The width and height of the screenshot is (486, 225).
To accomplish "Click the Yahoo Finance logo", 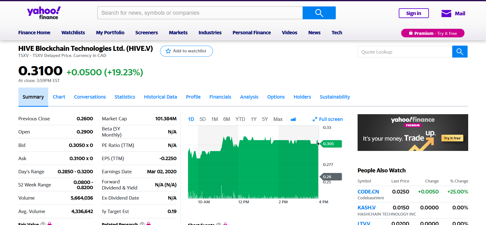I will point(44,13).
